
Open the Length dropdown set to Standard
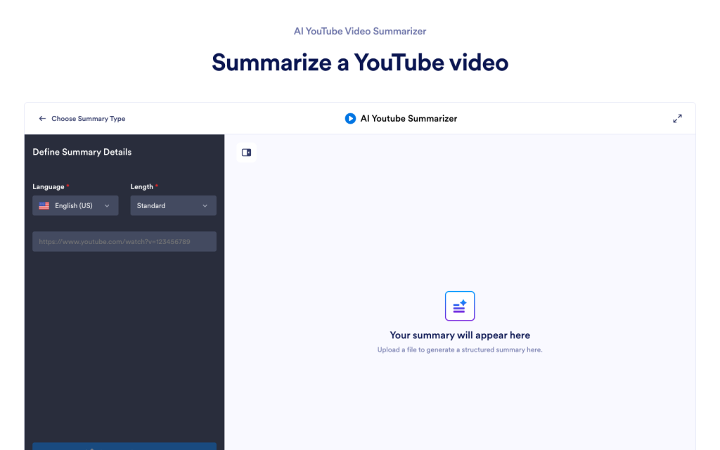click(x=173, y=206)
